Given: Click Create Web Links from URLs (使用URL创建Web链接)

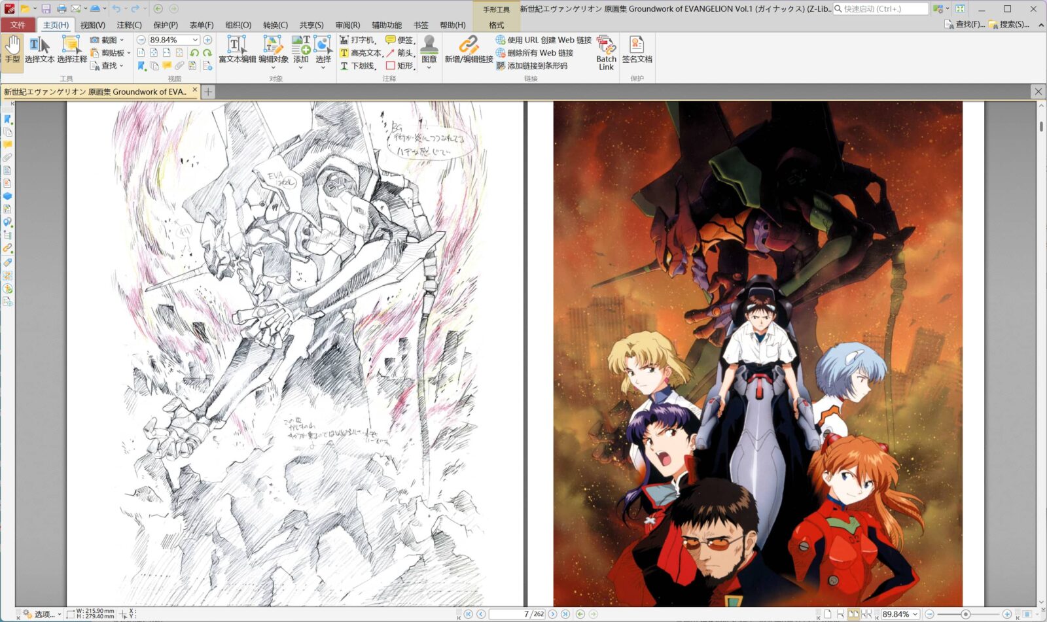Looking at the screenshot, I should pyautogui.click(x=543, y=40).
